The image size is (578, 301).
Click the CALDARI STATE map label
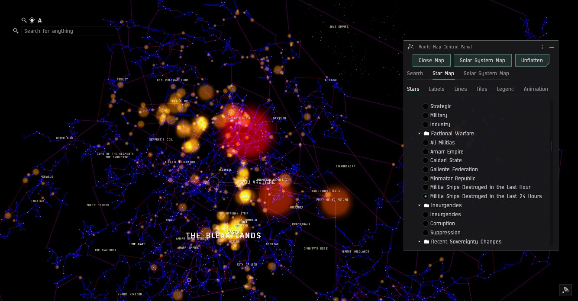(x=240, y=118)
